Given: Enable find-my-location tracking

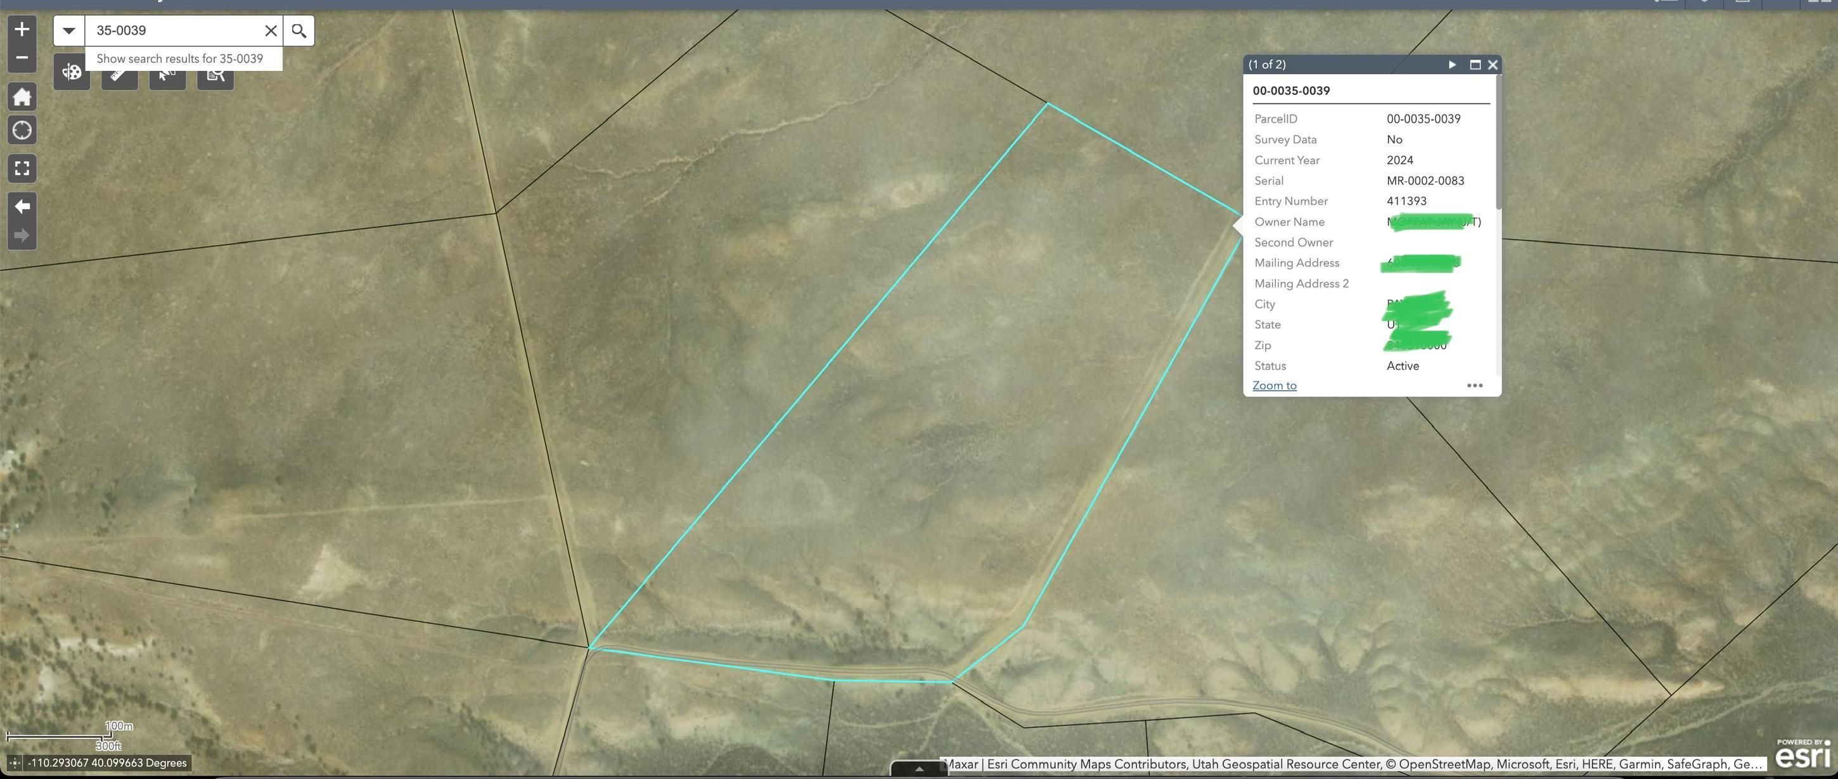Looking at the screenshot, I should [x=22, y=130].
